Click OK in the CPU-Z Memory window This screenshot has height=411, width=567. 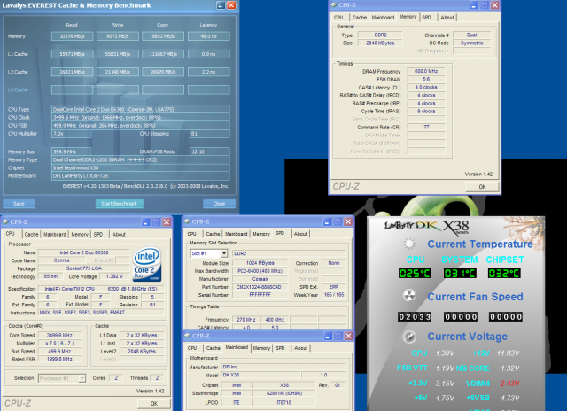[482, 187]
